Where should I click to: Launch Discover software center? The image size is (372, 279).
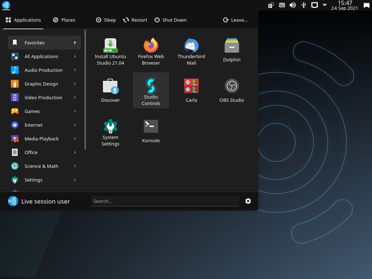(110, 91)
